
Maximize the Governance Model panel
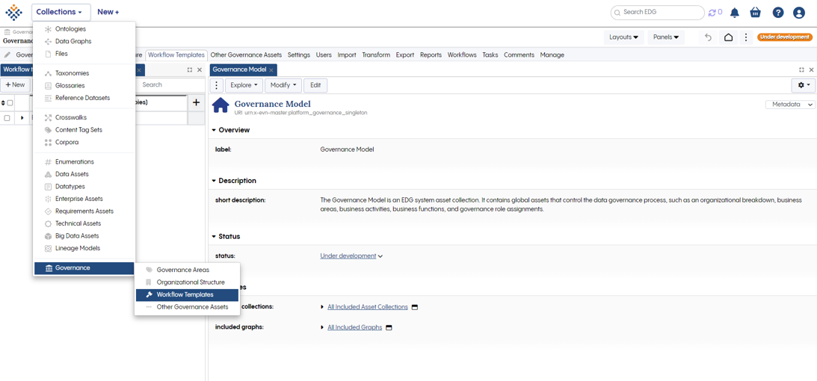[801, 69]
